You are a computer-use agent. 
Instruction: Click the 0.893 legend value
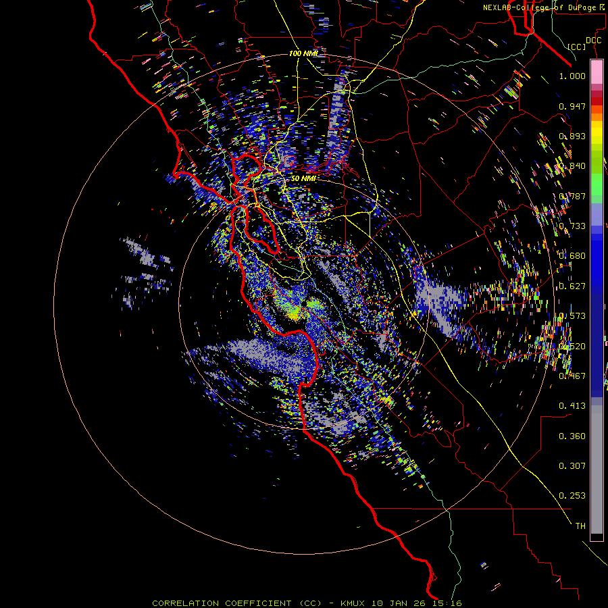(x=572, y=136)
